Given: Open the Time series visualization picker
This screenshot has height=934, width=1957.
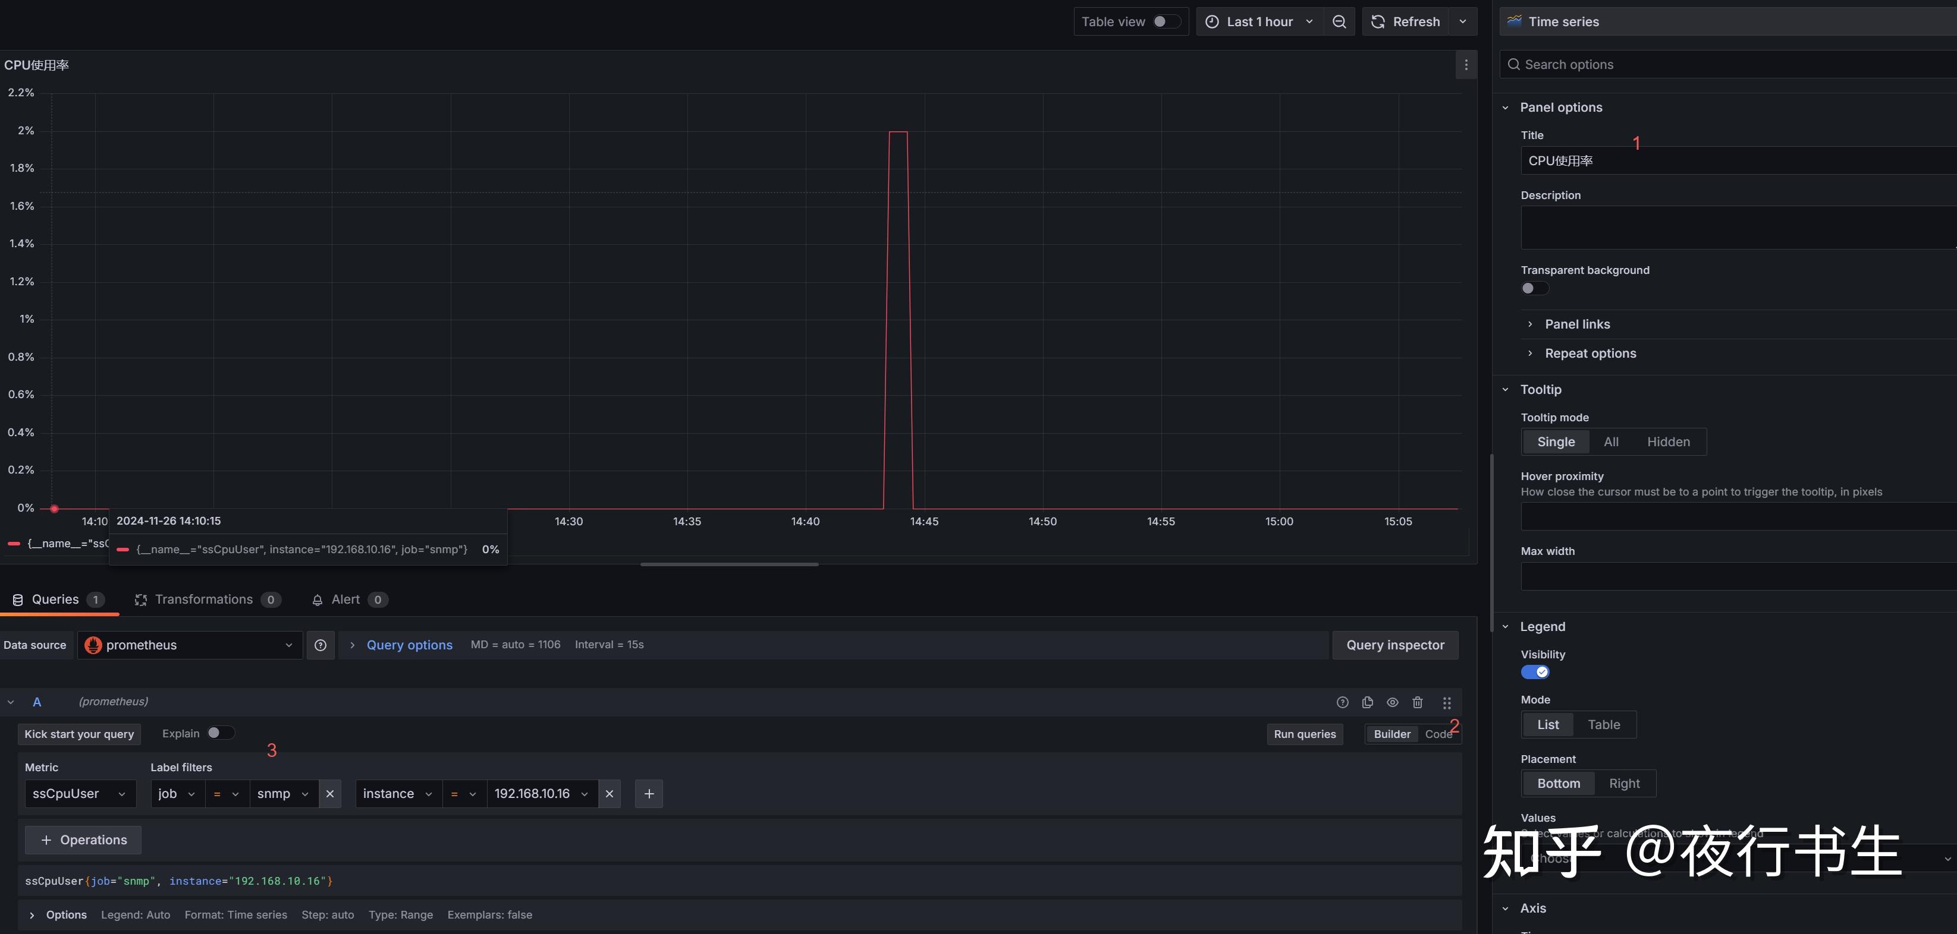Looking at the screenshot, I should [x=1728, y=22].
